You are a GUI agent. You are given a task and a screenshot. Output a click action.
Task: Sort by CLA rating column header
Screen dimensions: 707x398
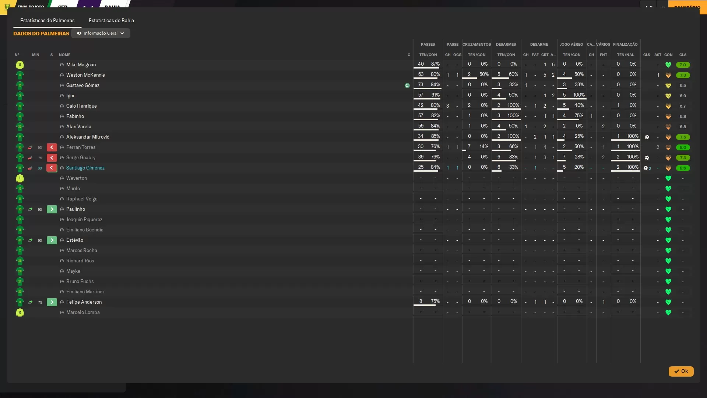(683, 55)
